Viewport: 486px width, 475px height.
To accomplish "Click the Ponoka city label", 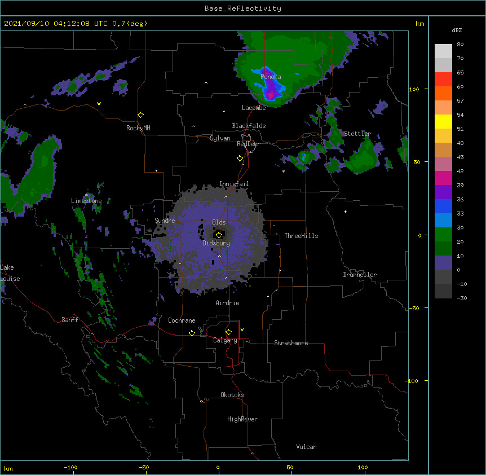I will pos(271,77).
